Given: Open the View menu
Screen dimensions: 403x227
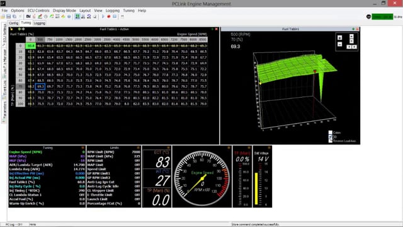Looking at the screenshot, I should (x=98, y=11).
